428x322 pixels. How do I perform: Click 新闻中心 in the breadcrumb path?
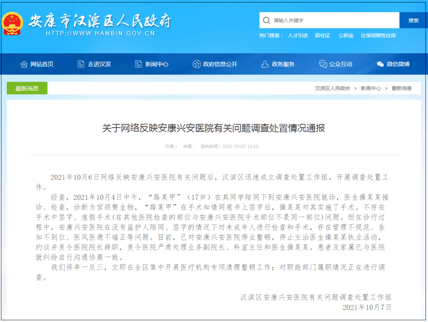[x=371, y=88]
